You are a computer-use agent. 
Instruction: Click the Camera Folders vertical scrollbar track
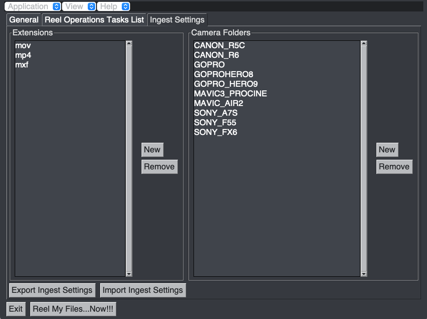click(x=364, y=207)
